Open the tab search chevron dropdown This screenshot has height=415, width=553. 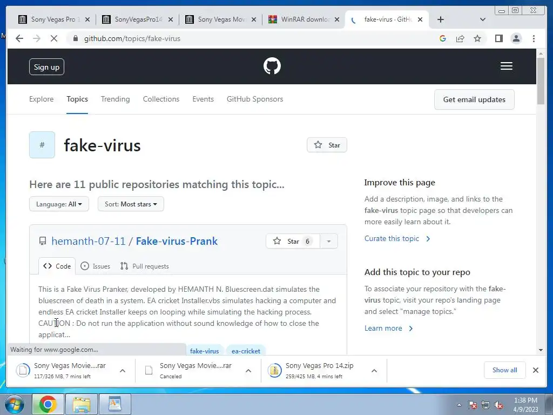[483, 19]
